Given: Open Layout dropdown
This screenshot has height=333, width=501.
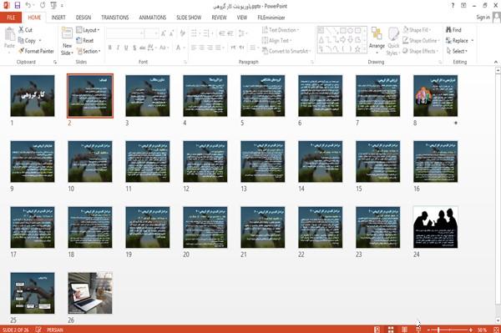Looking at the screenshot, I should coord(88,30).
